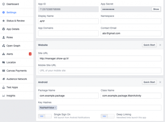Open the Open Graph section
165x122 pixels.
[x=17, y=46]
